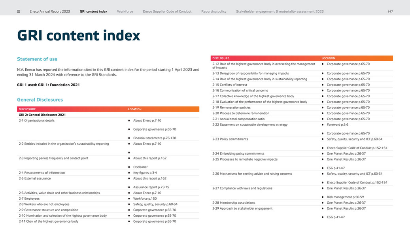
Task: Click 2-24 Embedding policy commitments row
Action: (302, 153)
